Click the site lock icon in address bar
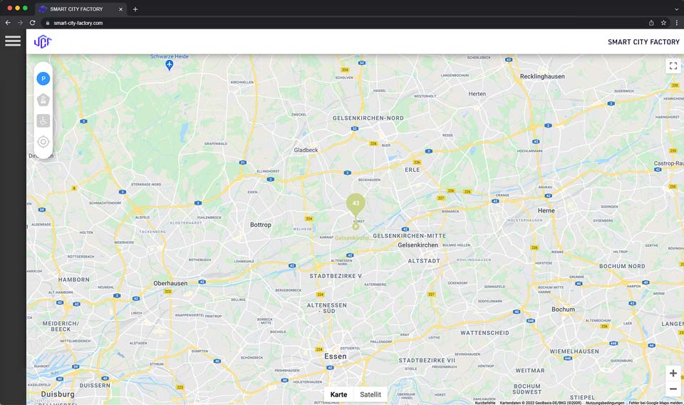The width and height of the screenshot is (684, 405). pyautogui.click(x=48, y=23)
